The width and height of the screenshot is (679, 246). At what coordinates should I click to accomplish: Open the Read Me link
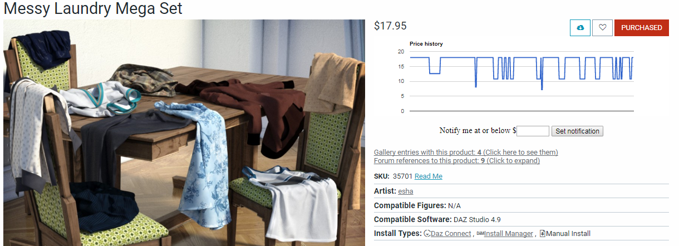click(x=429, y=176)
